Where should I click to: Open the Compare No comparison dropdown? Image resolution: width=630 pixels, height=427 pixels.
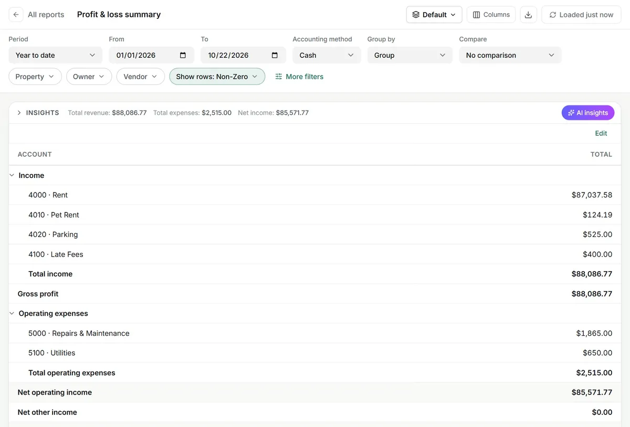(510, 55)
